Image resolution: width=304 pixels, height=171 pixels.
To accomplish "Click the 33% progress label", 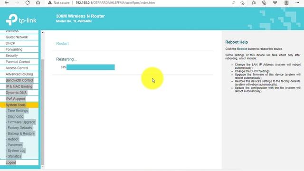I will 63,67.
